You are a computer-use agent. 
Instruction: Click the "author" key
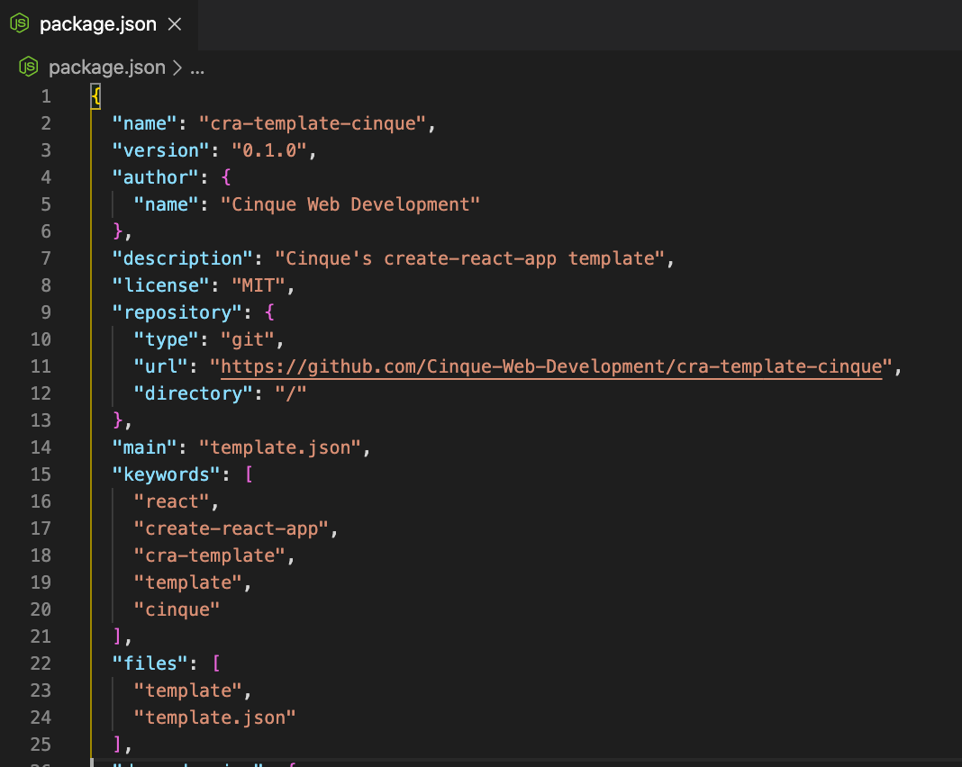[155, 177]
